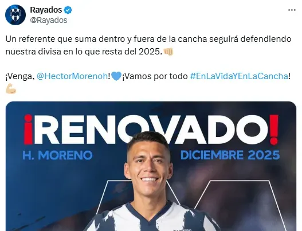Click the ¡RENOVADO! headline in the image

tap(151, 130)
